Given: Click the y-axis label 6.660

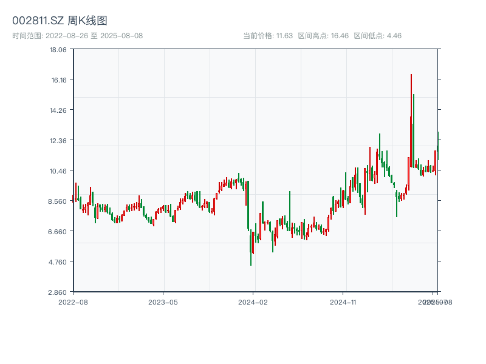Looking at the screenshot, I should [x=57, y=232].
